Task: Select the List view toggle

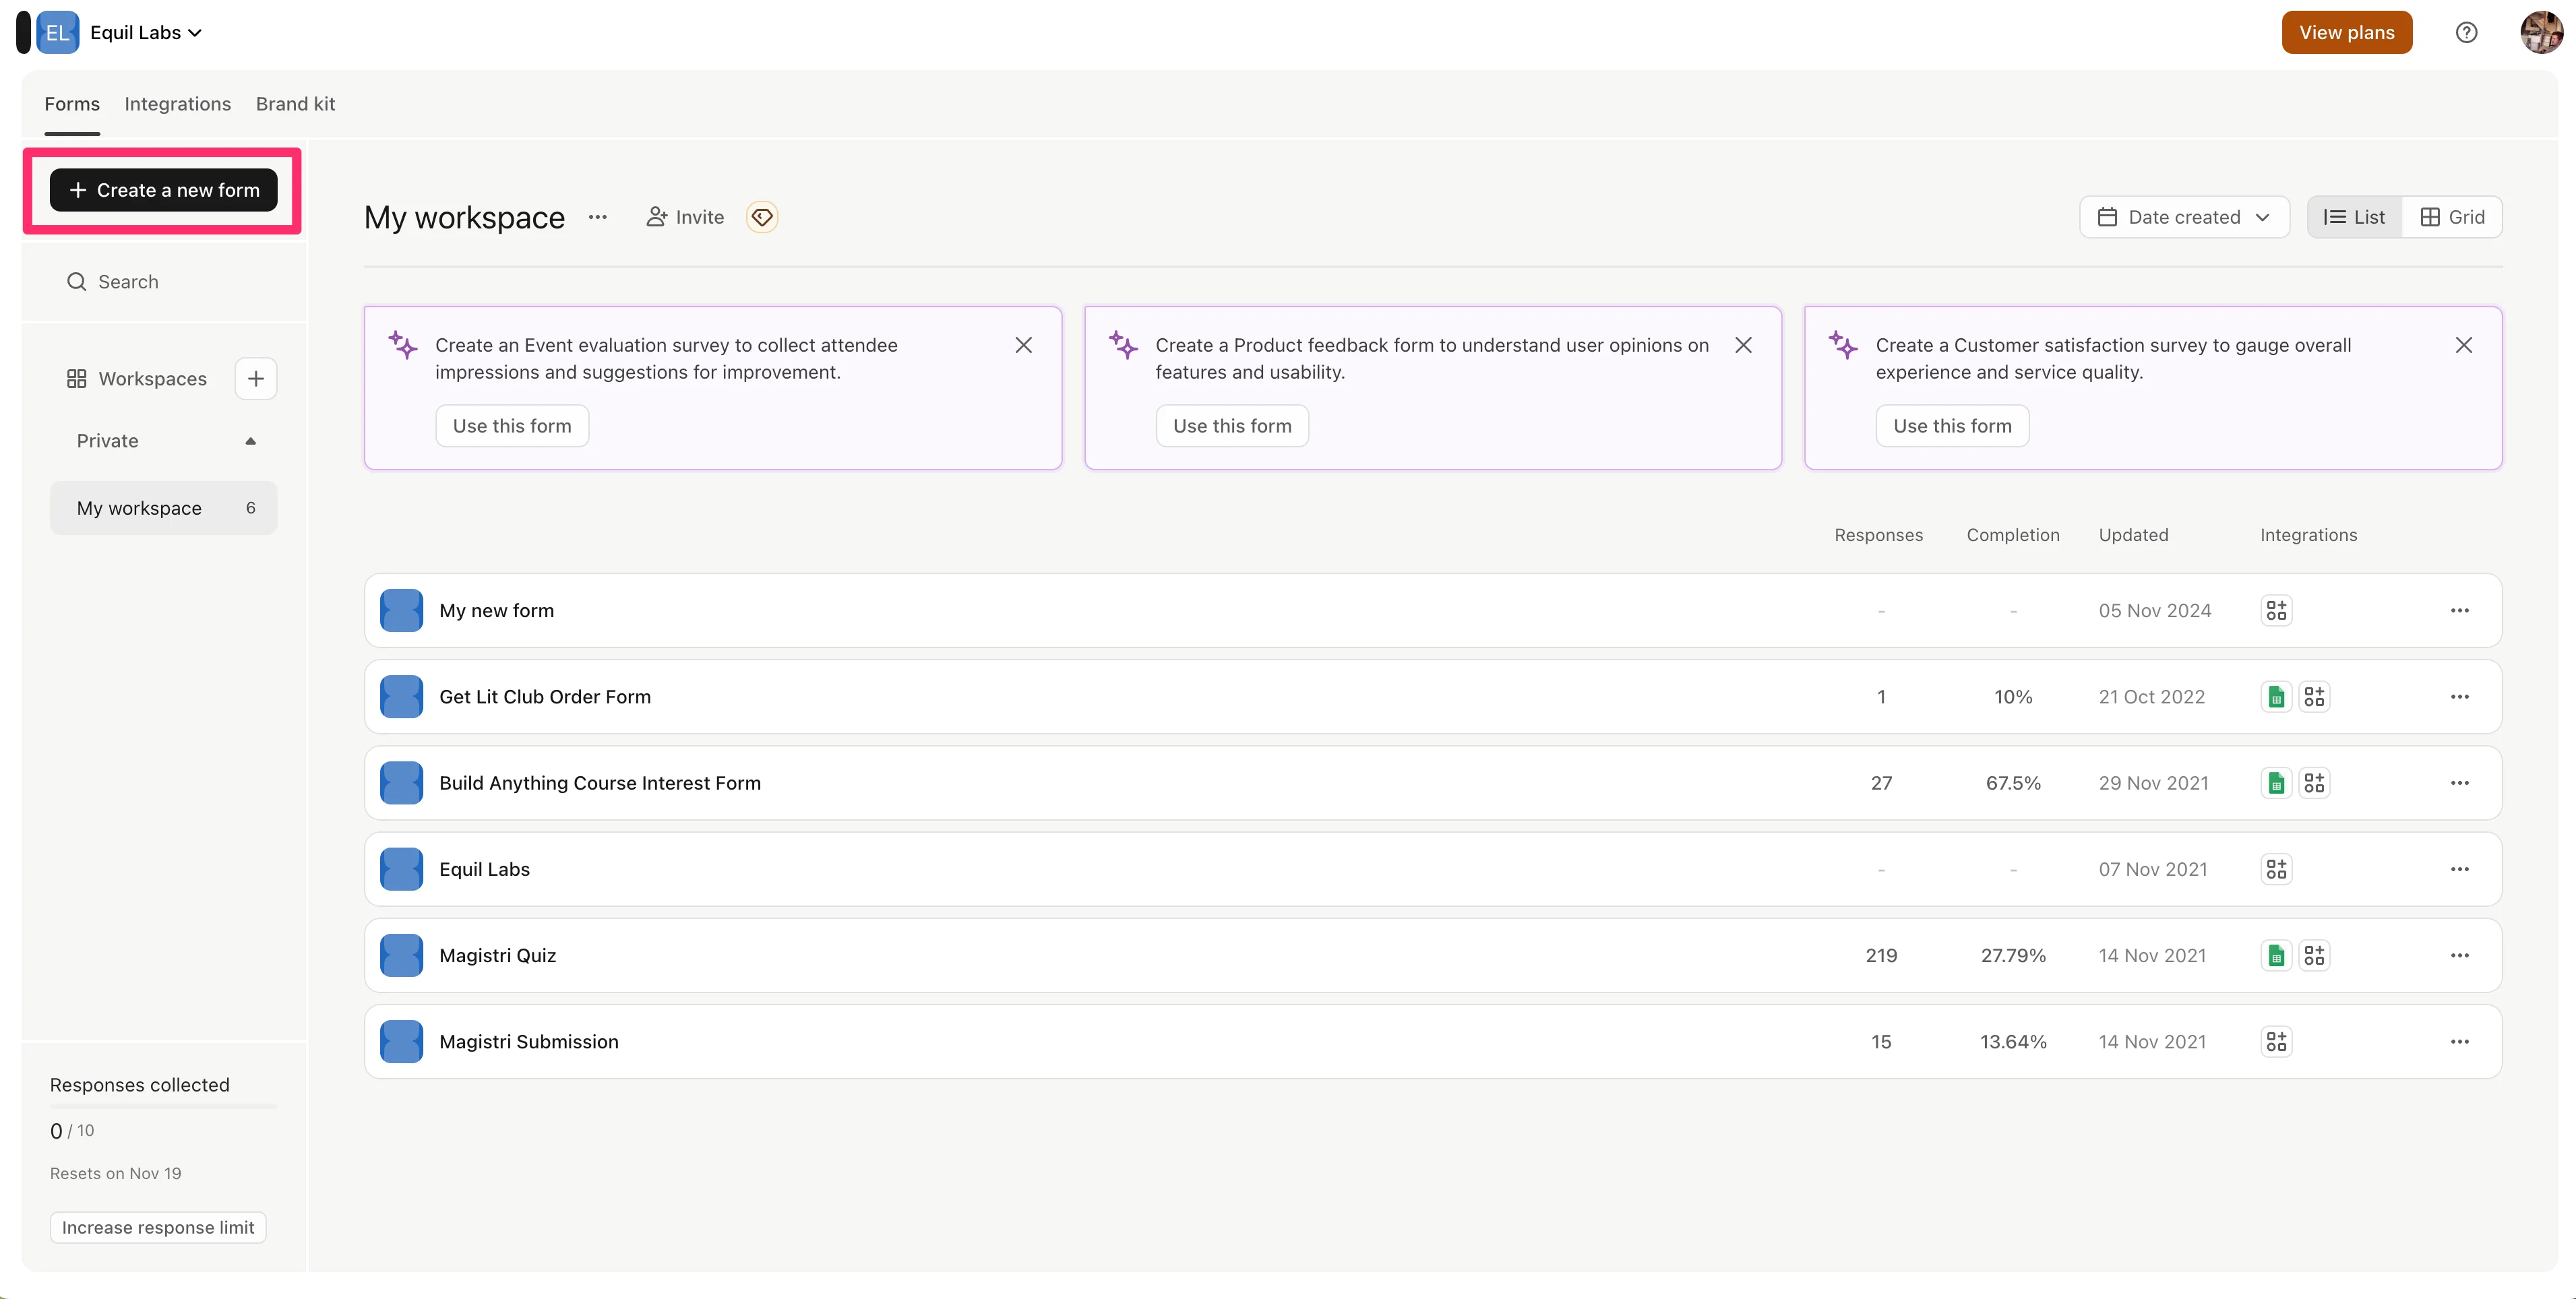Action: 2354,217
